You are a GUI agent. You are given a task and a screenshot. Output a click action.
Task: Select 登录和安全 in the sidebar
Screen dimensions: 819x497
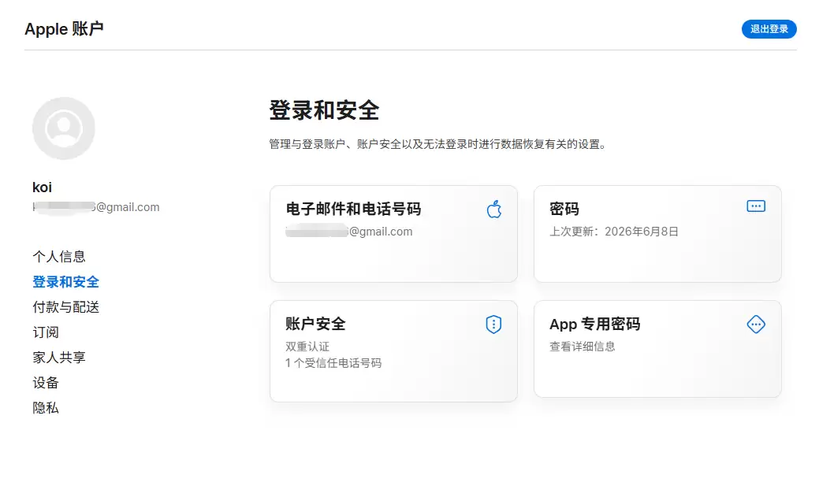[65, 282]
